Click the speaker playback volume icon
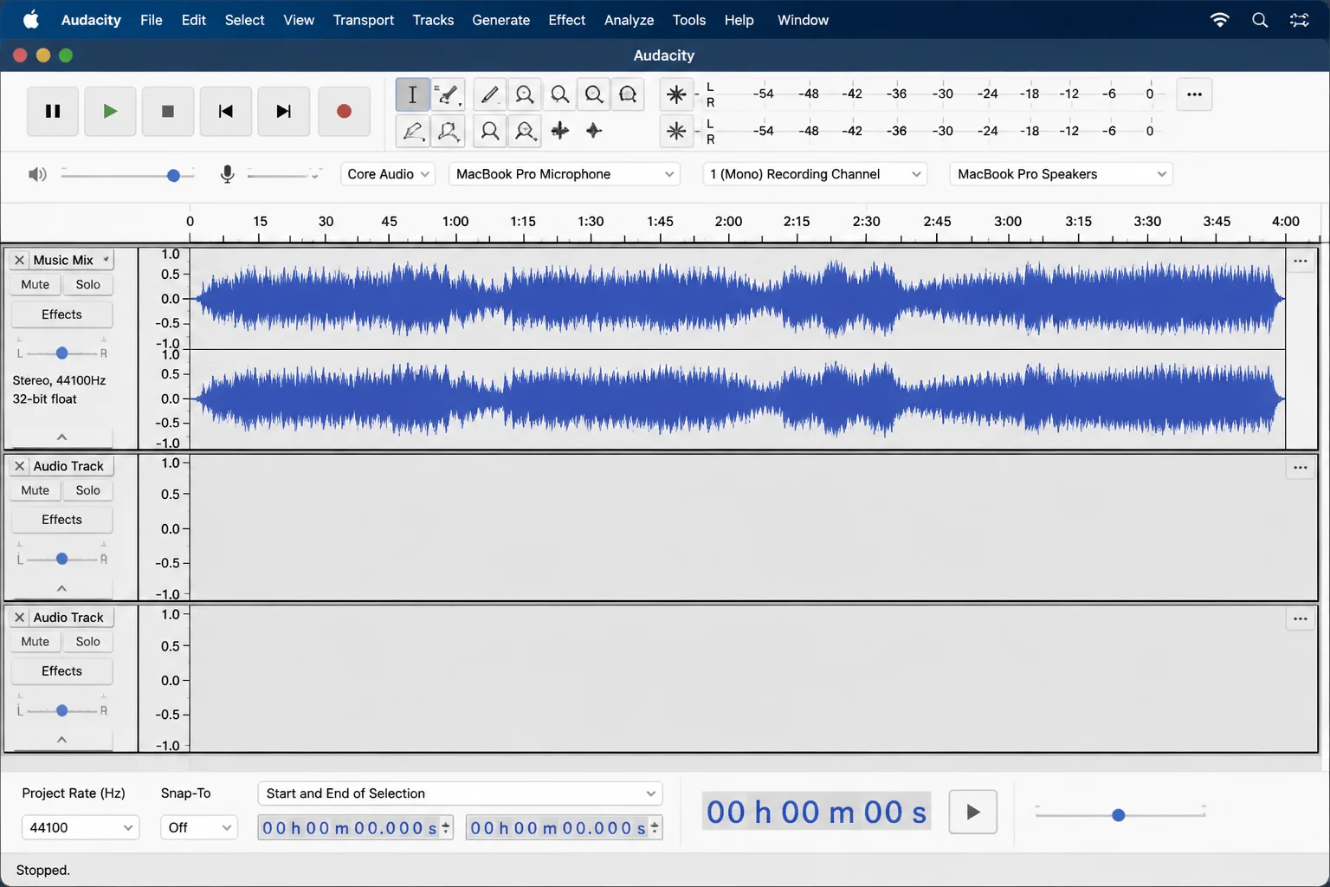The image size is (1330, 887). pyautogui.click(x=37, y=174)
